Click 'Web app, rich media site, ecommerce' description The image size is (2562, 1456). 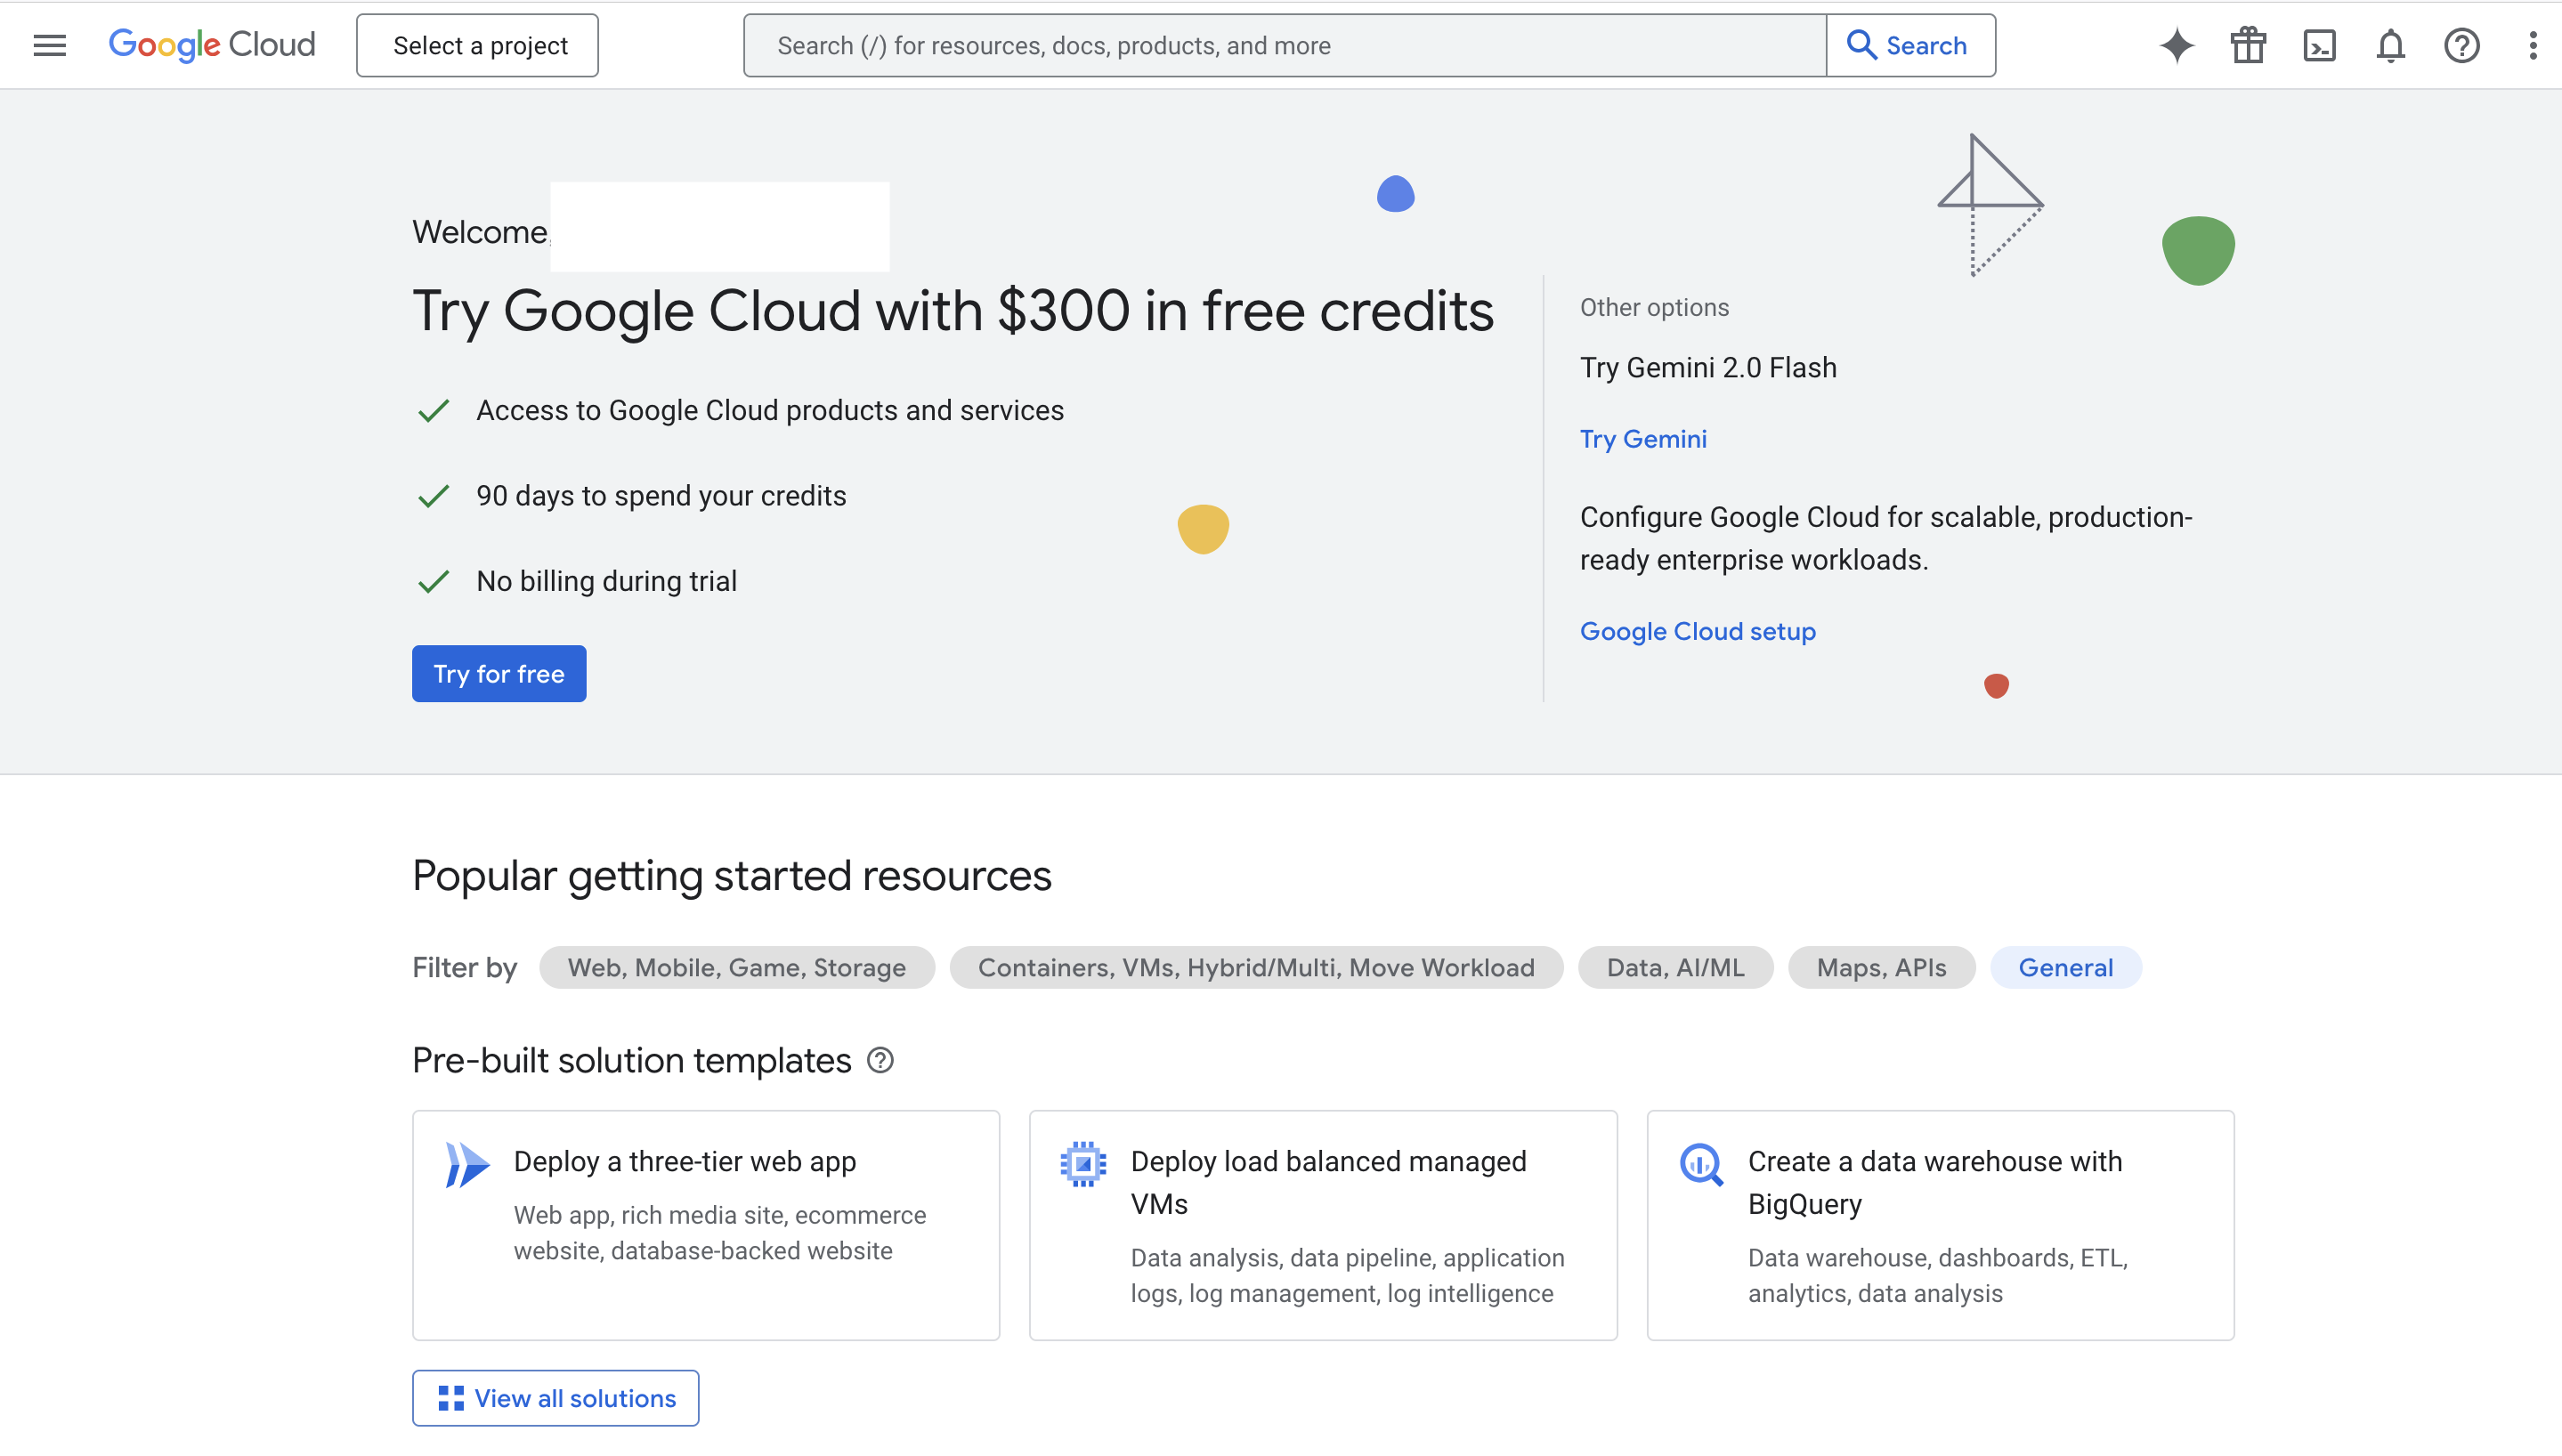(x=720, y=1233)
